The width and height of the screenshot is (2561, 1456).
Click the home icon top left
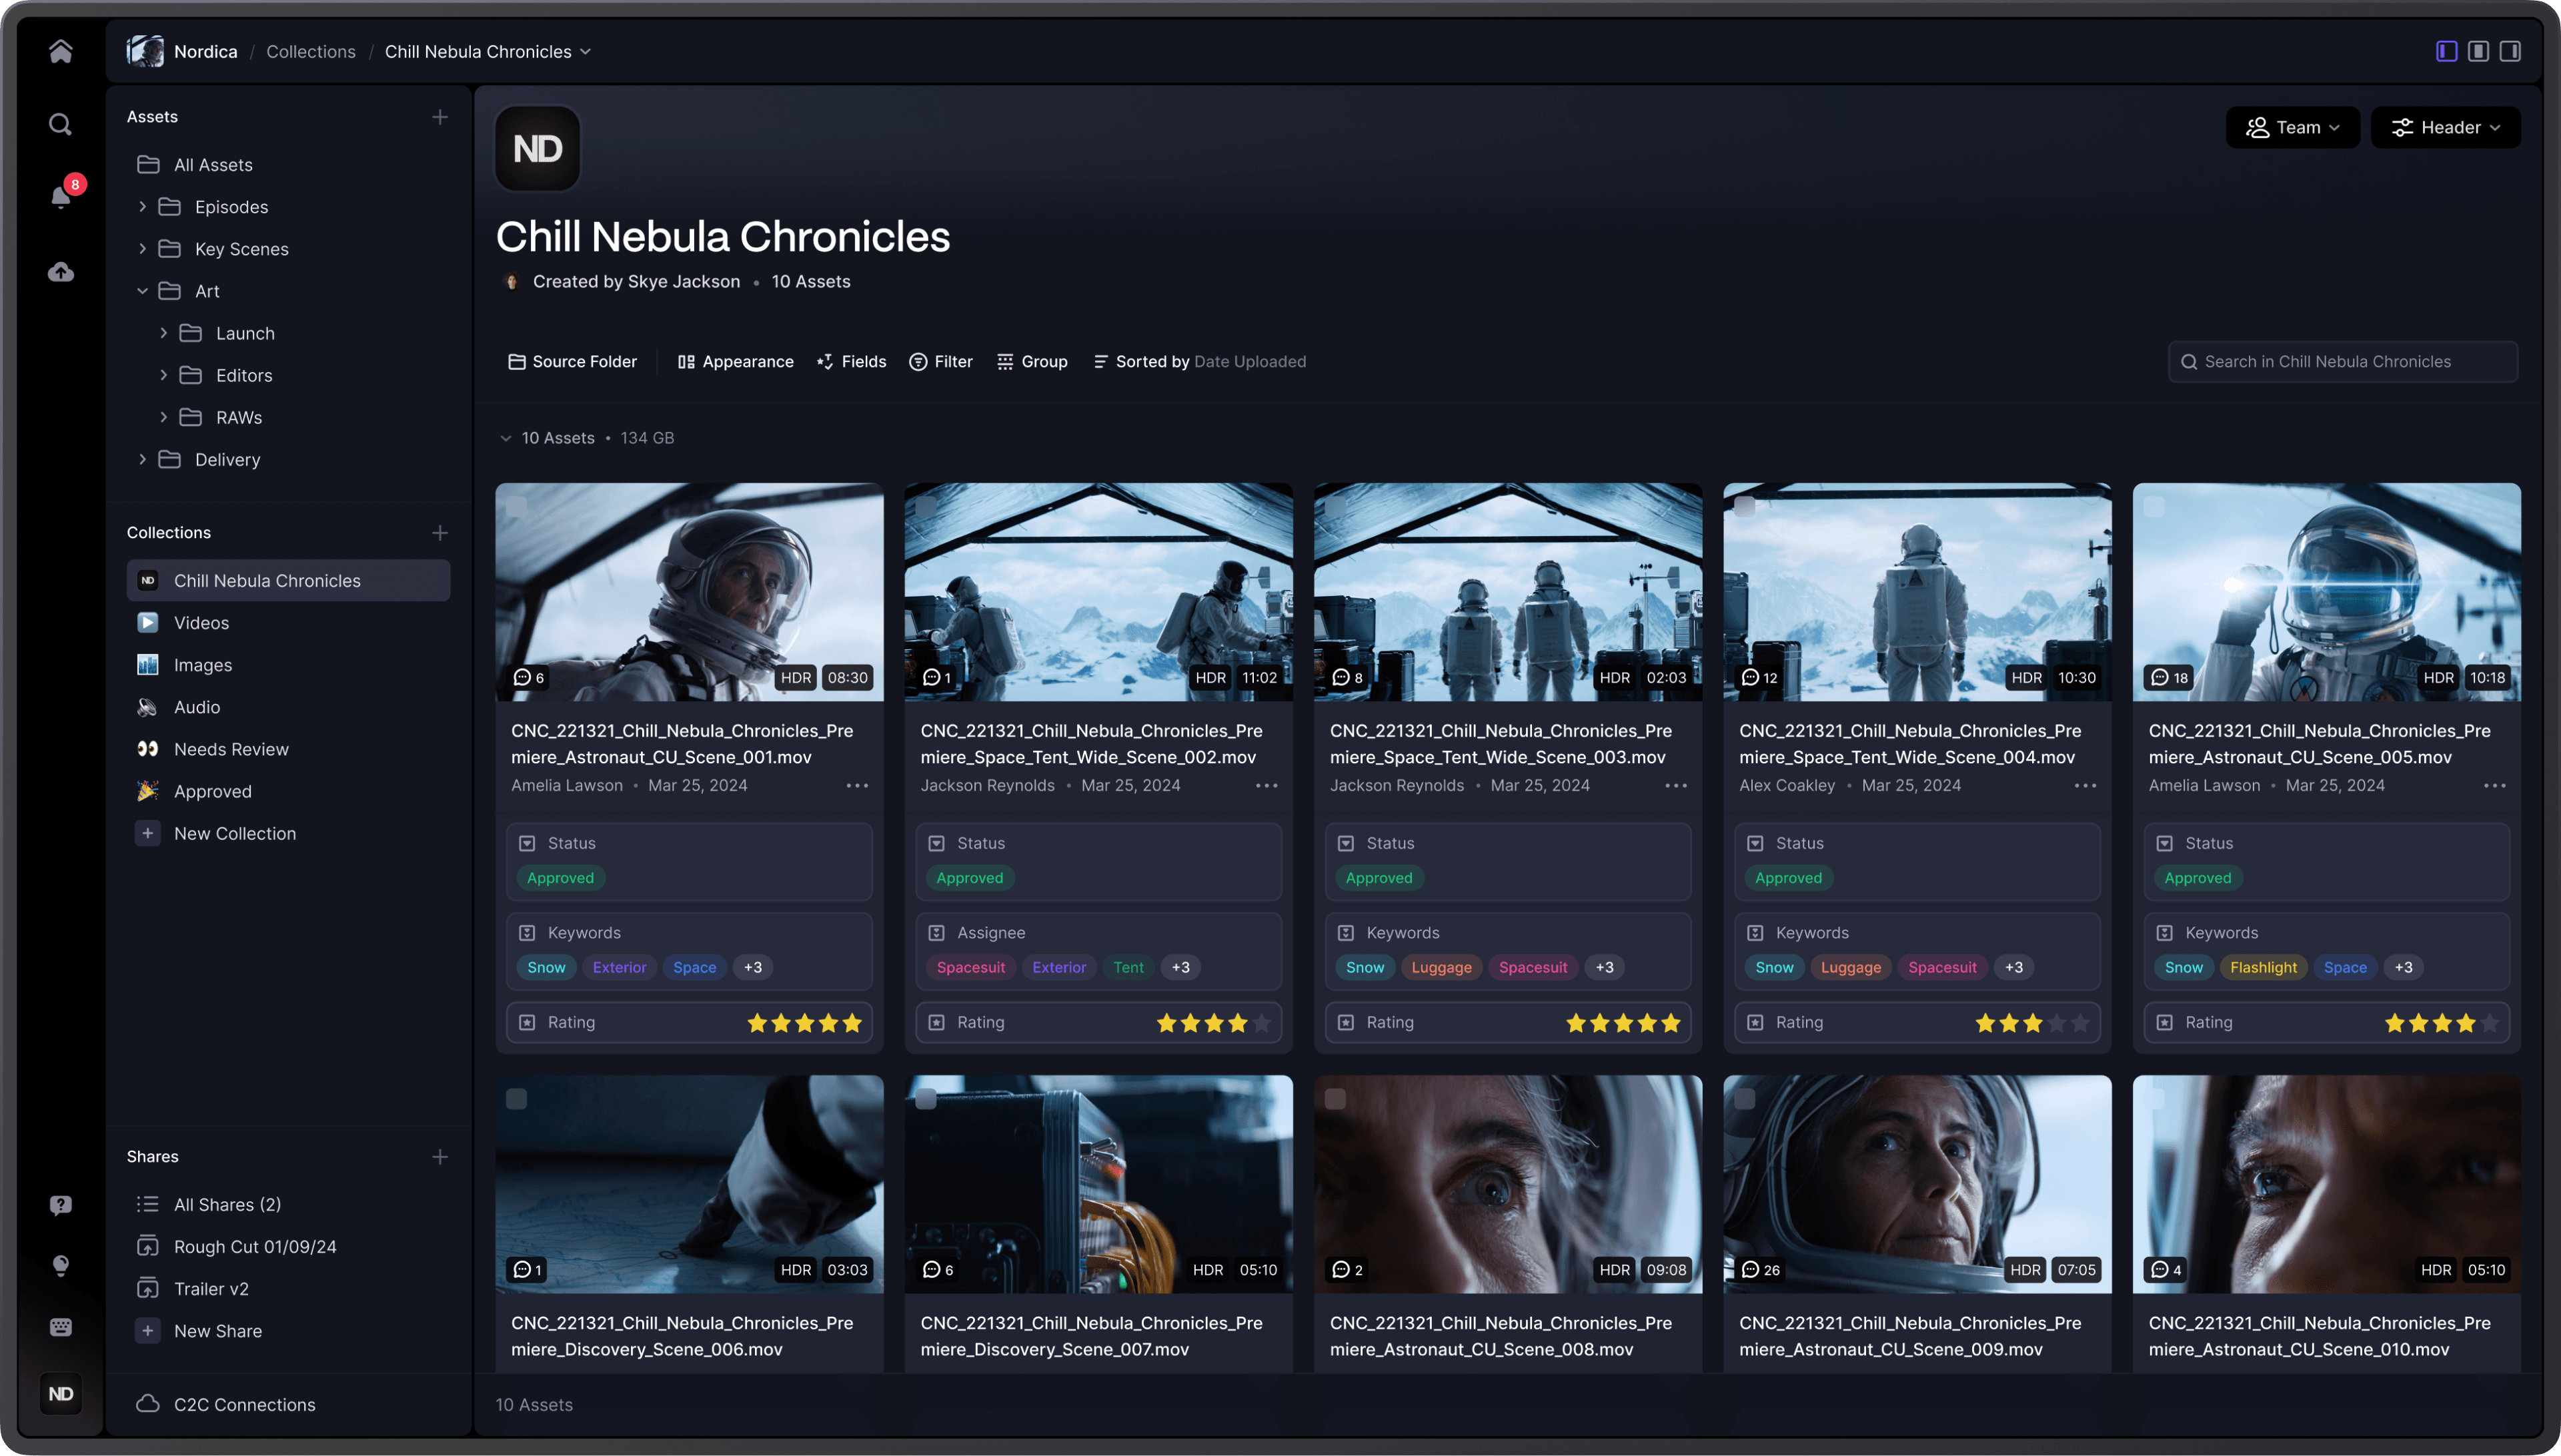[x=60, y=51]
